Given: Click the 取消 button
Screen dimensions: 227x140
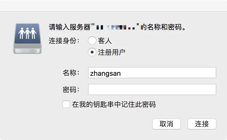Looking at the screenshot, I should [167, 124].
